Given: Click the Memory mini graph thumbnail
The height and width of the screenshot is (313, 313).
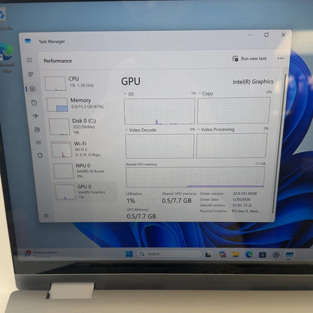Looking at the screenshot, I should point(57,105).
